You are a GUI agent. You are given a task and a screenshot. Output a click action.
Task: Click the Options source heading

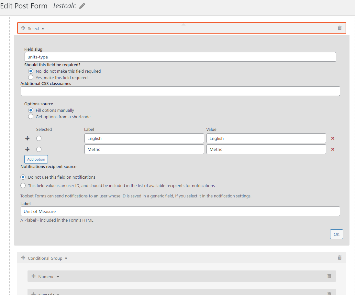[x=39, y=104]
